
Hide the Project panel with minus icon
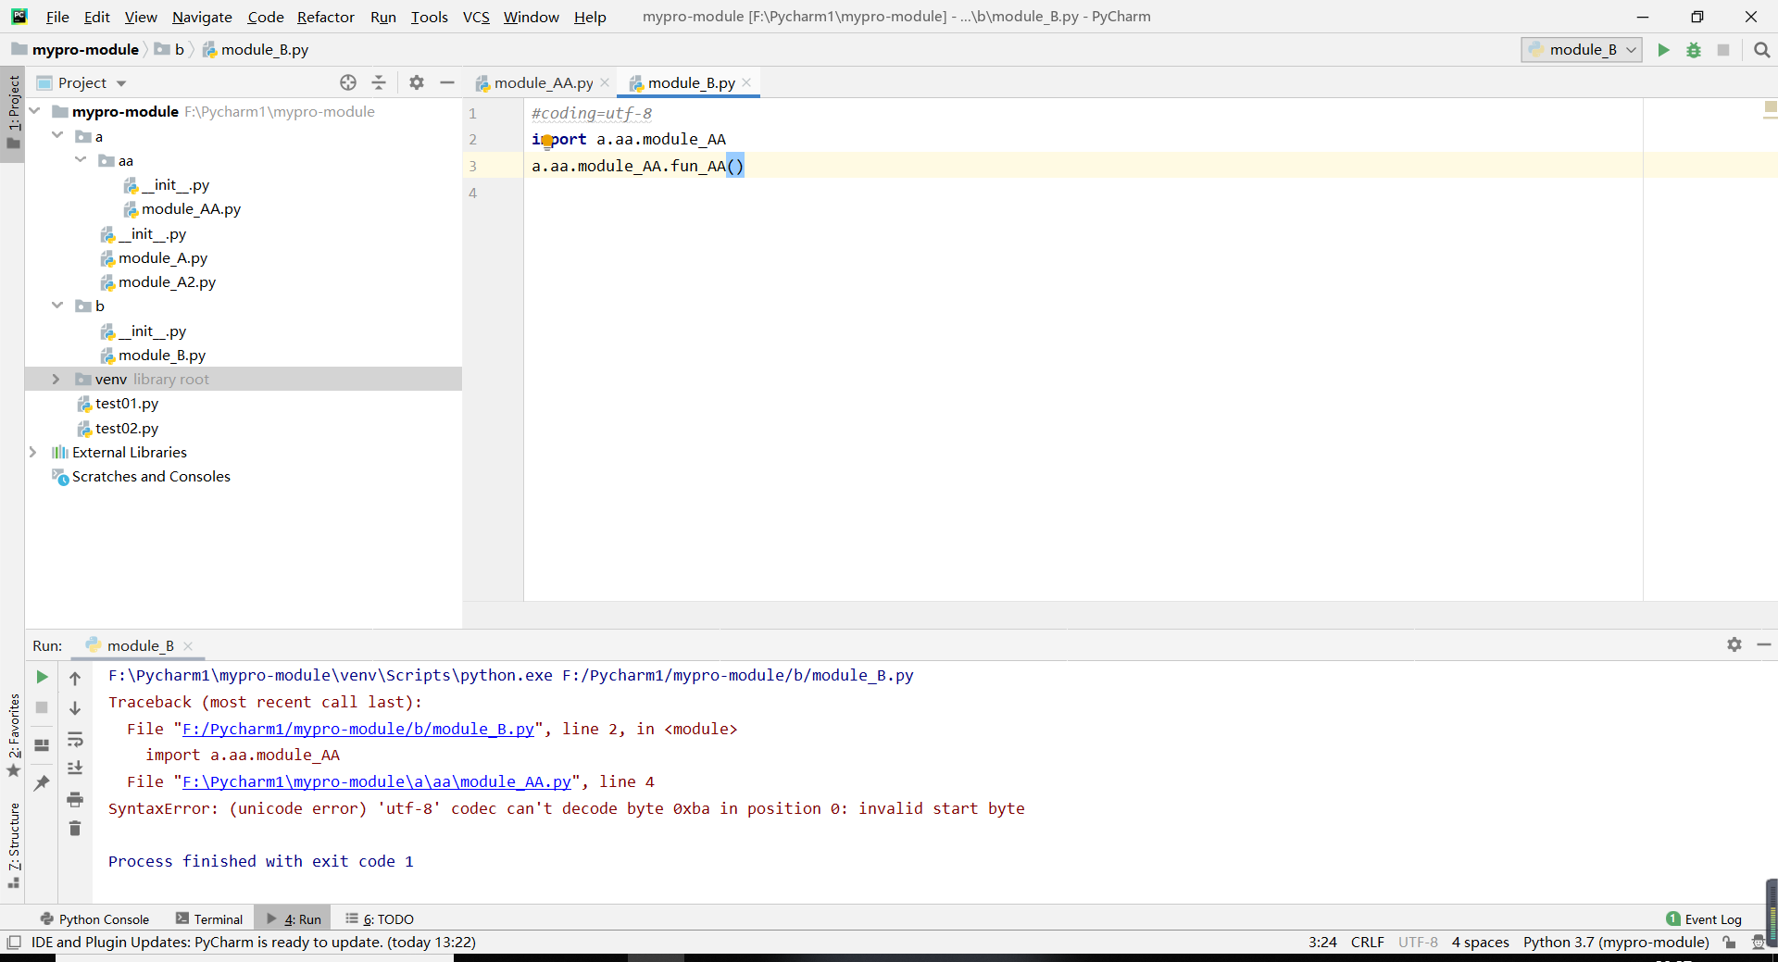[447, 82]
